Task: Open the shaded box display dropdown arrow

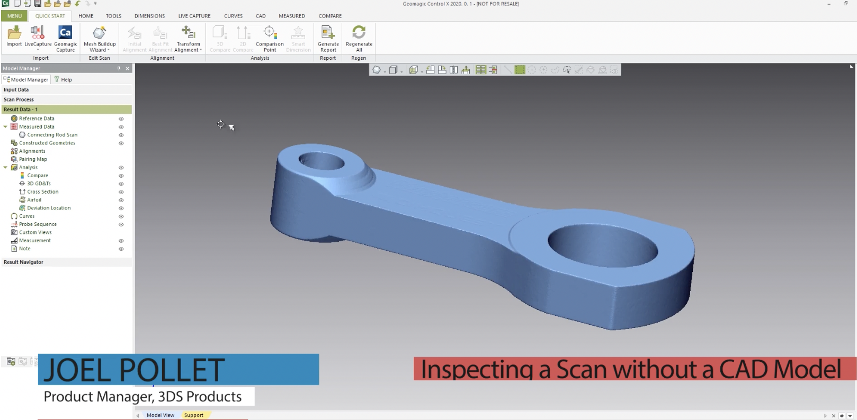Action: pos(401,71)
